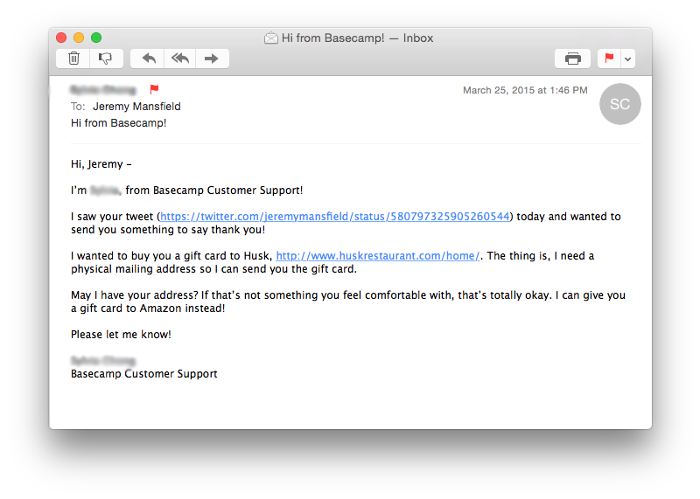Click the March 25, 2015 date stamp
The height and width of the screenshot is (499, 700).
tap(525, 90)
